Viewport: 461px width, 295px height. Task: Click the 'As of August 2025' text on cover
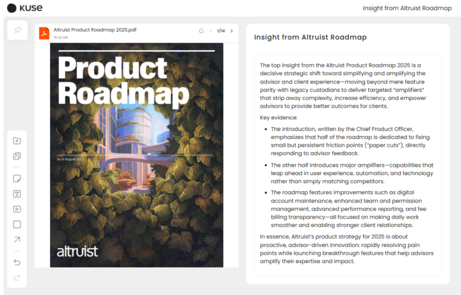(x=70, y=159)
